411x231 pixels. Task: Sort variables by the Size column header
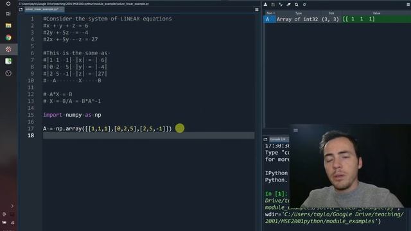[x=331, y=13]
